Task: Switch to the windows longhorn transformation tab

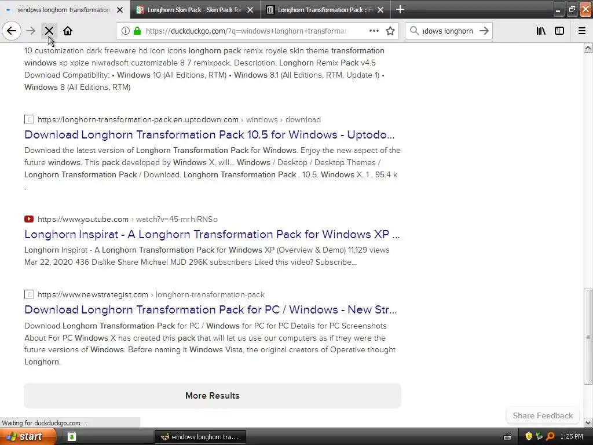Action: [64, 10]
